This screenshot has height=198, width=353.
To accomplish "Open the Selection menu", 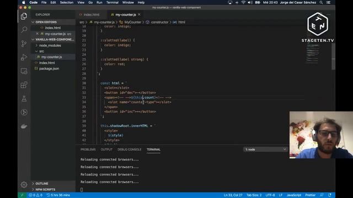I will [66, 2].
